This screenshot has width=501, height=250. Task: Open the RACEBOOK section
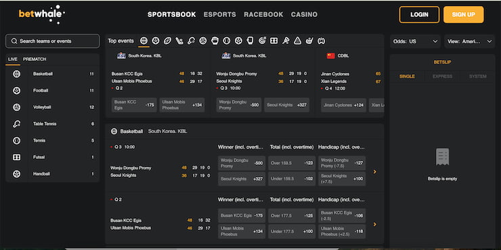point(263,14)
